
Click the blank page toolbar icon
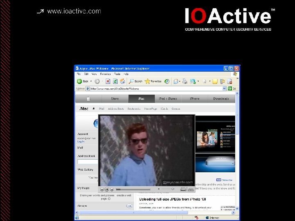click(x=204, y=81)
